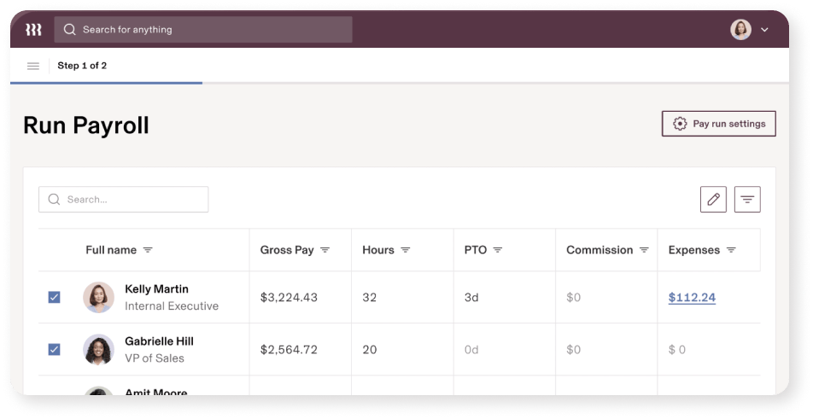
Task: Click Gabrielle Hill's avatar photo
Action: click(98, 350)
